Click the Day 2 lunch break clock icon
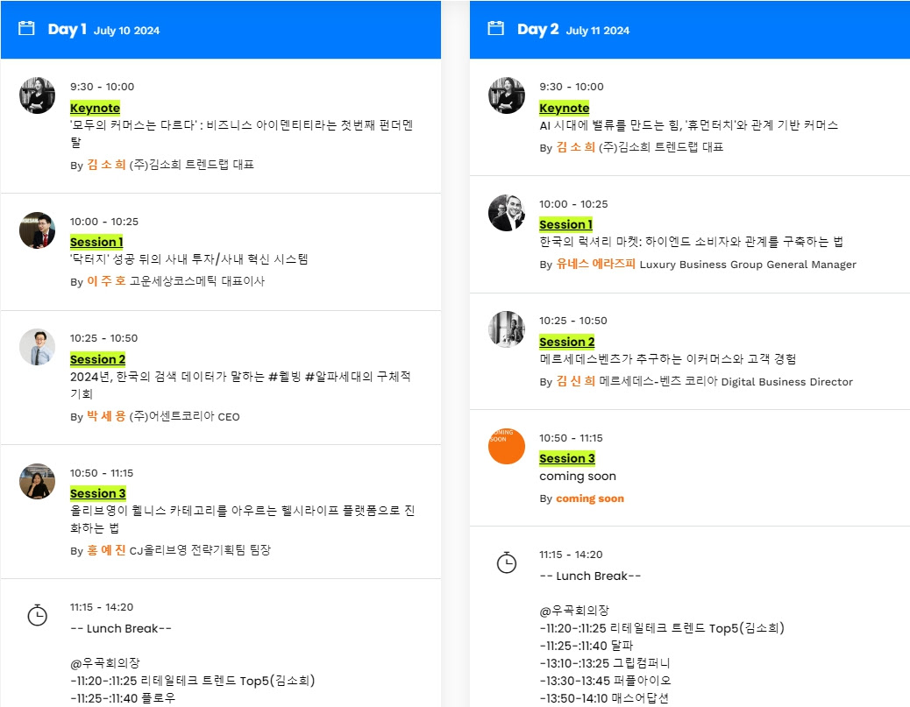 (506, 562)
